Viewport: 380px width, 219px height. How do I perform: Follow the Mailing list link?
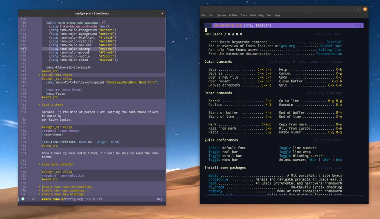[x=330, y=50]
